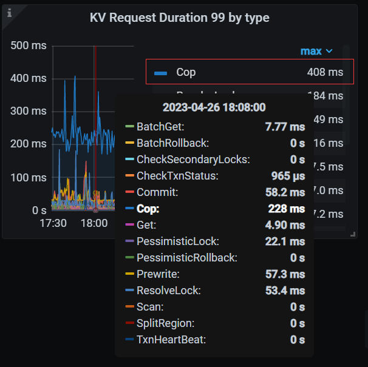Click the red Commit series marker in tooltip
The width and height of the screenshot is (368, 367).
click(x=129, y=192)
